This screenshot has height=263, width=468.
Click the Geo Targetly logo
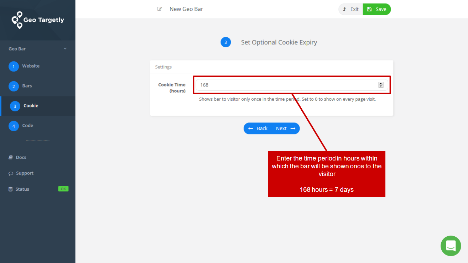point(37,20)
